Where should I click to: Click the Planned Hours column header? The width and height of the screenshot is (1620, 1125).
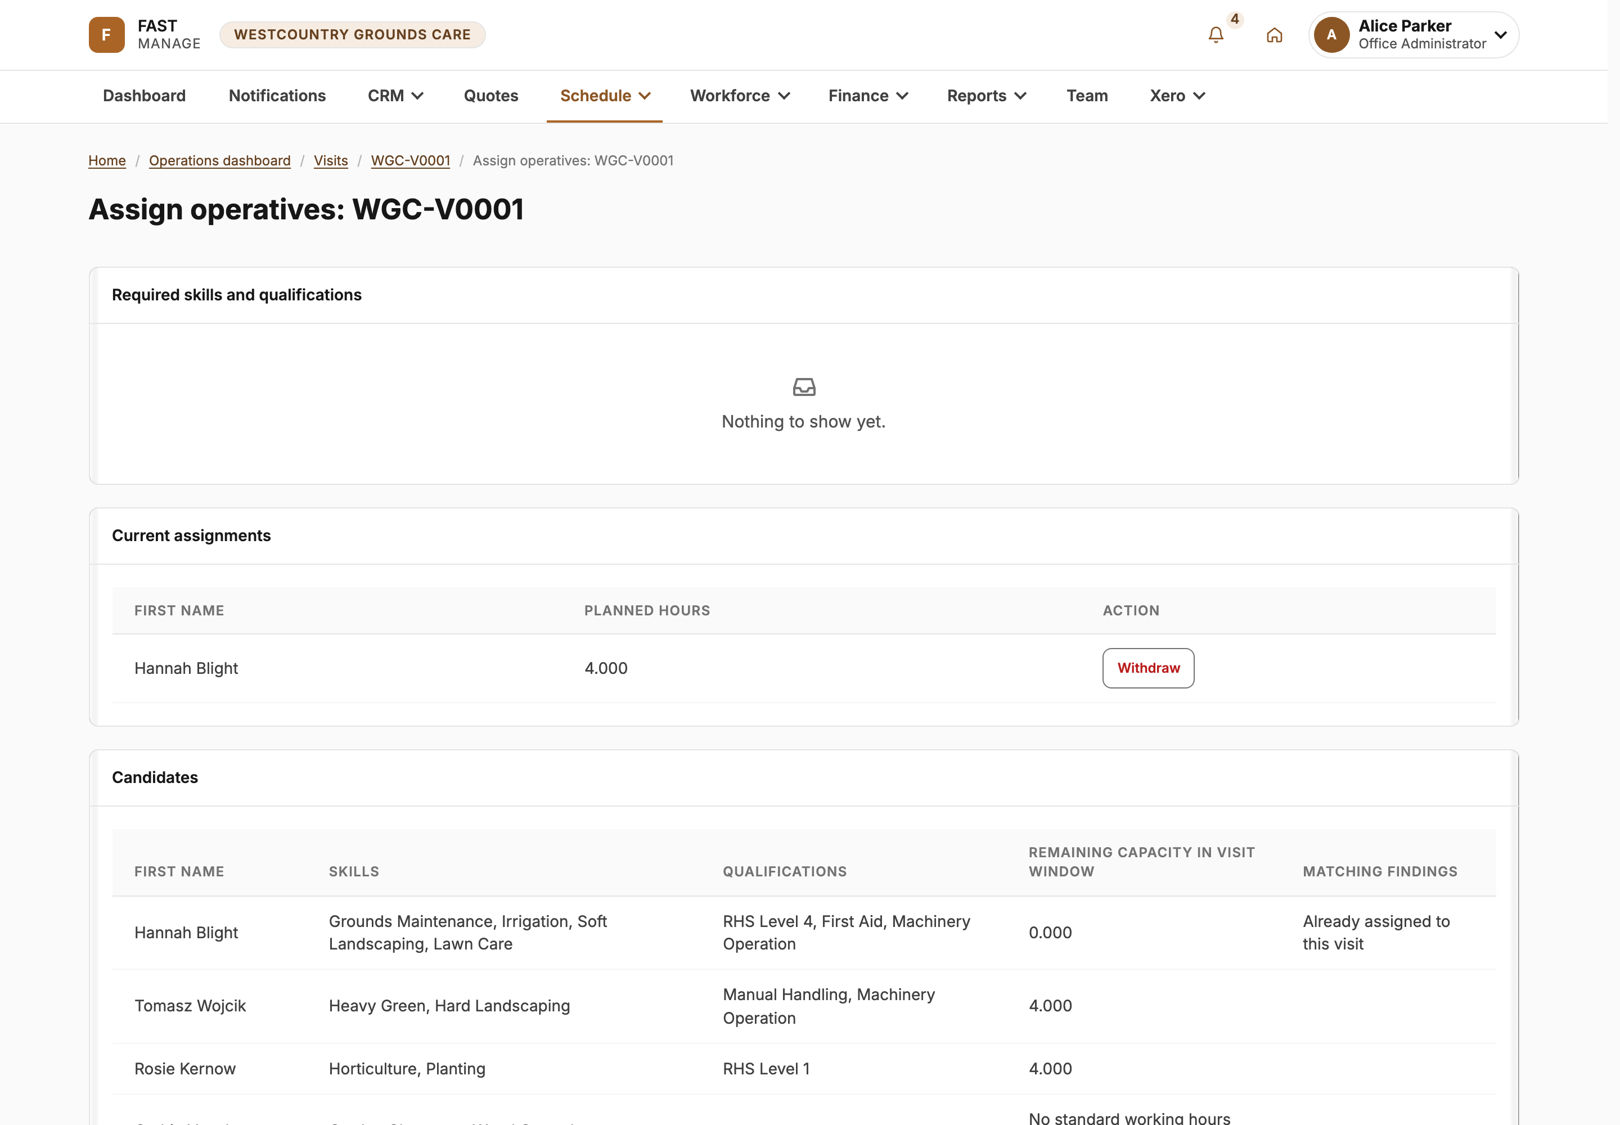(x=647, y=610)
